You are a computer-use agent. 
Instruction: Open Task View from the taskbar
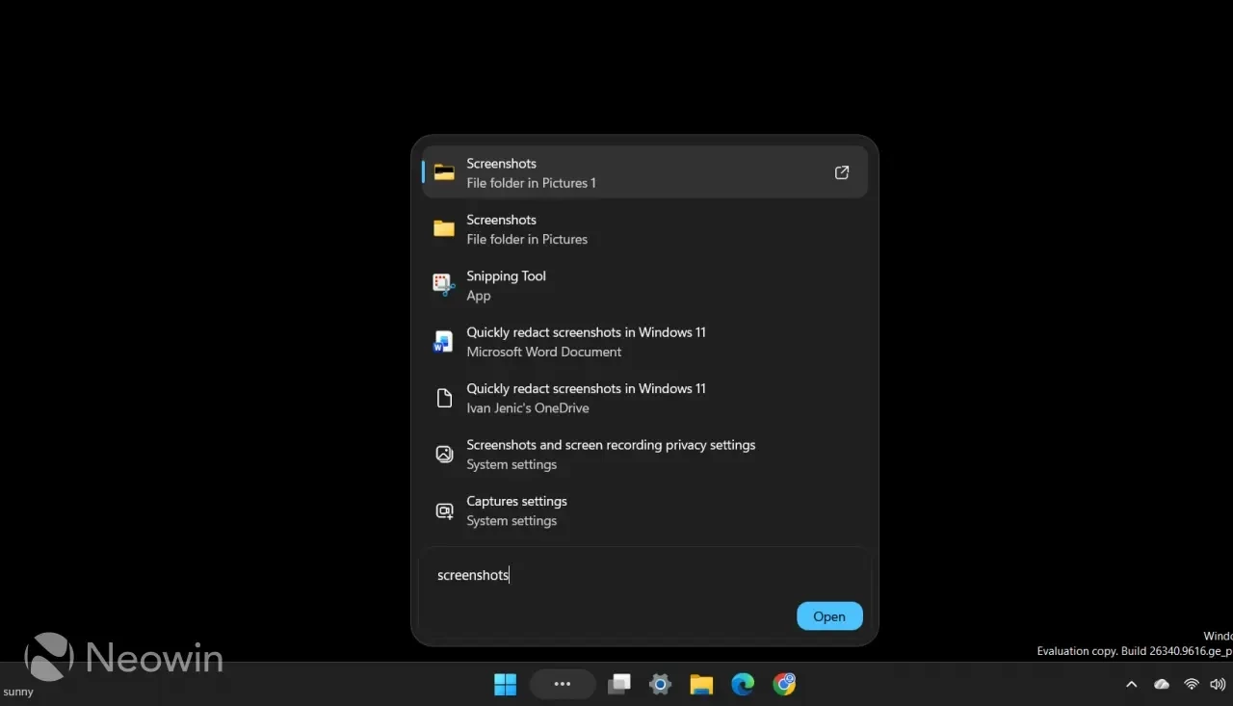[x=619, y=685]
